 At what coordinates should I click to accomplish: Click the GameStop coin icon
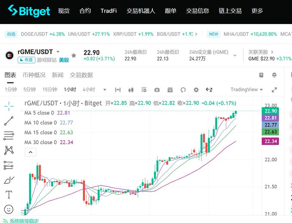click(9, 56)
